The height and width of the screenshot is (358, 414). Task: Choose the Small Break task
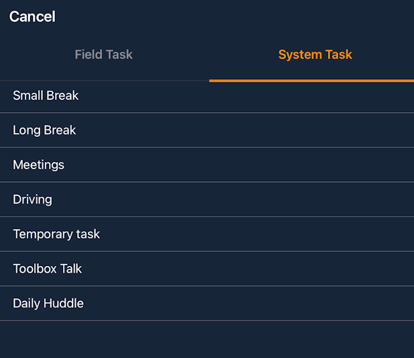tap(46, 96)
